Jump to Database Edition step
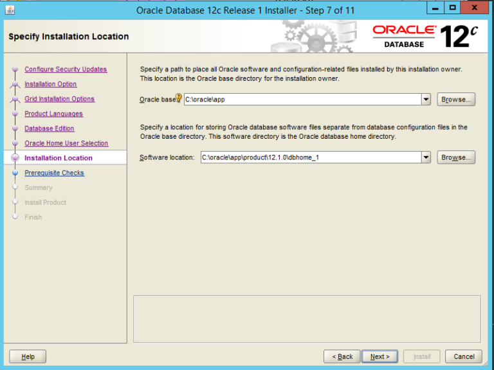This screenshot has height=370, width=494. pos(50,128)
